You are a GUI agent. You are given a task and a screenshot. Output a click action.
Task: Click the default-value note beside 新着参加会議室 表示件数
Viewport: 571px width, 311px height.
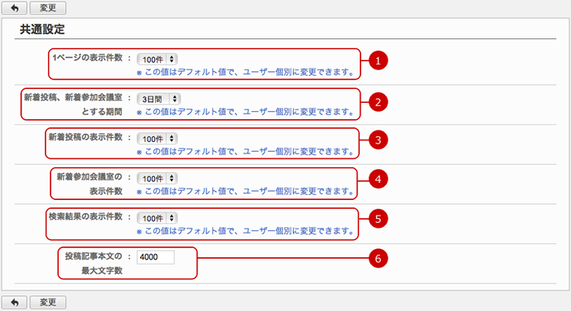tap(245, 191)
